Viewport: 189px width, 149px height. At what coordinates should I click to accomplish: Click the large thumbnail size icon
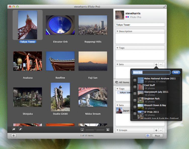108,130
